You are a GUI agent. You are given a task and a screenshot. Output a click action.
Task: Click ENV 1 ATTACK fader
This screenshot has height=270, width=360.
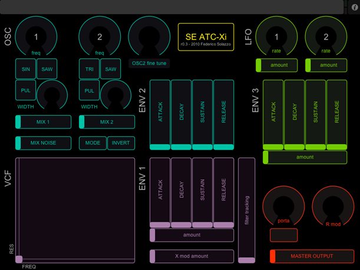pyautogui.click(x=160, y=193)
